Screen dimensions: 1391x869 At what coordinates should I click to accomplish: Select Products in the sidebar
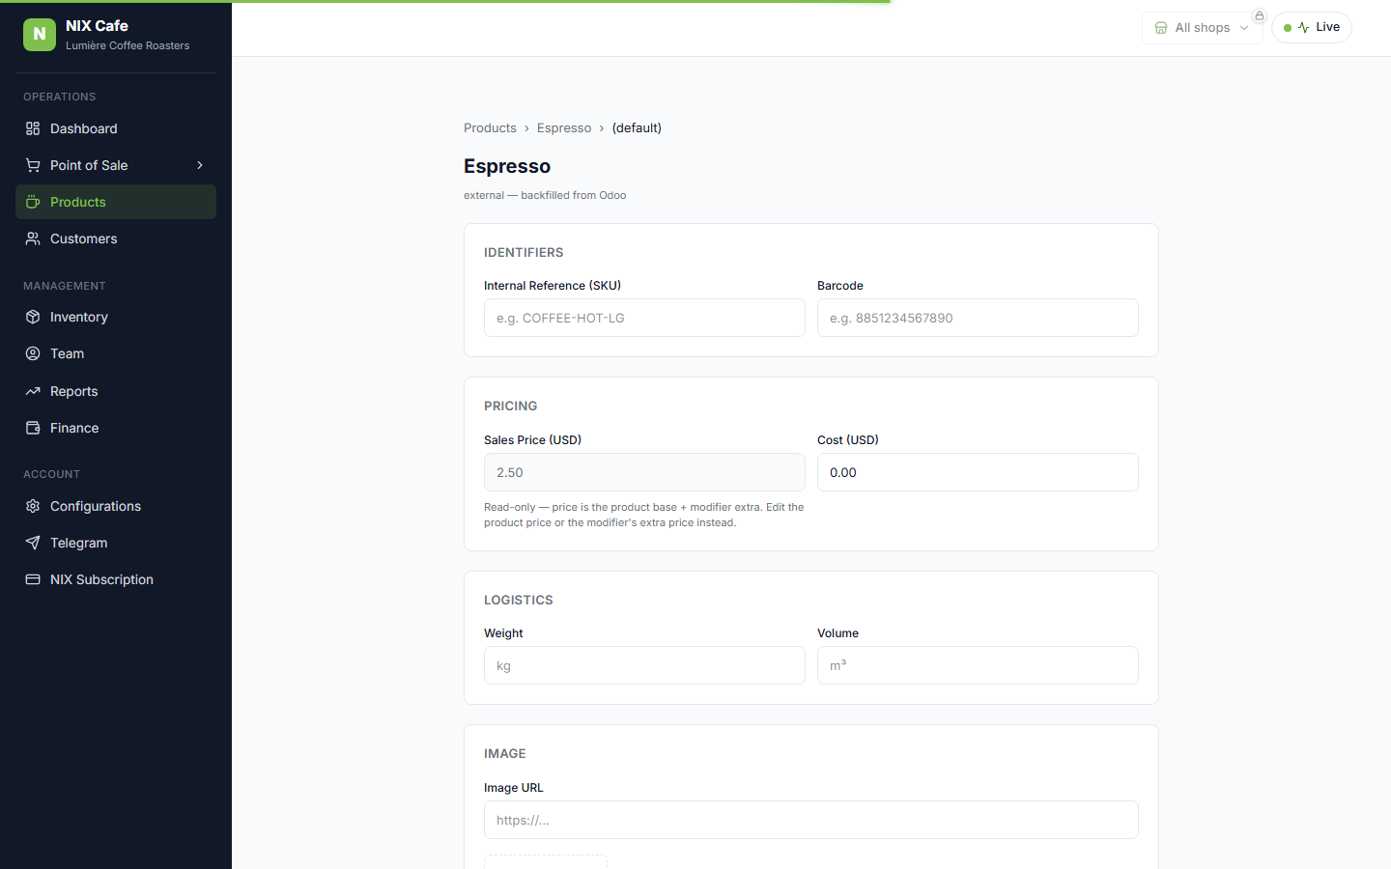pos(116,202)
